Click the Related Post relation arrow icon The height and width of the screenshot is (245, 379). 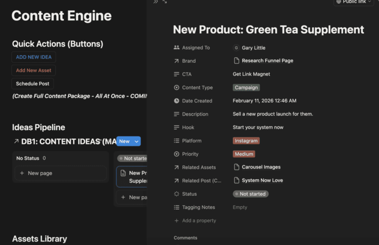[x=176, y=180]
